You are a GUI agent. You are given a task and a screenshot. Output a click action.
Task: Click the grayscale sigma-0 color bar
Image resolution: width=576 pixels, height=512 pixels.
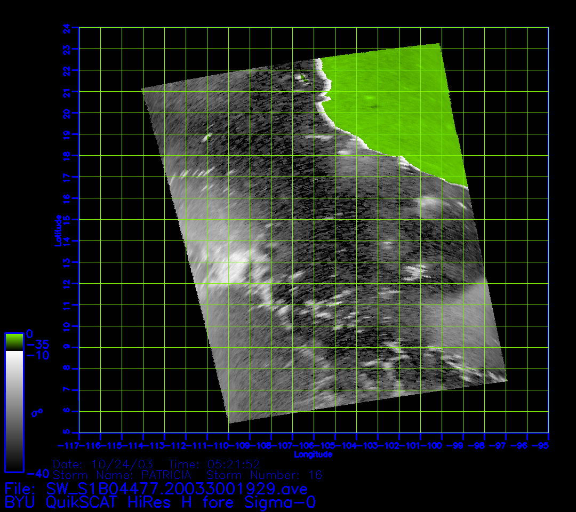[14, 411]
